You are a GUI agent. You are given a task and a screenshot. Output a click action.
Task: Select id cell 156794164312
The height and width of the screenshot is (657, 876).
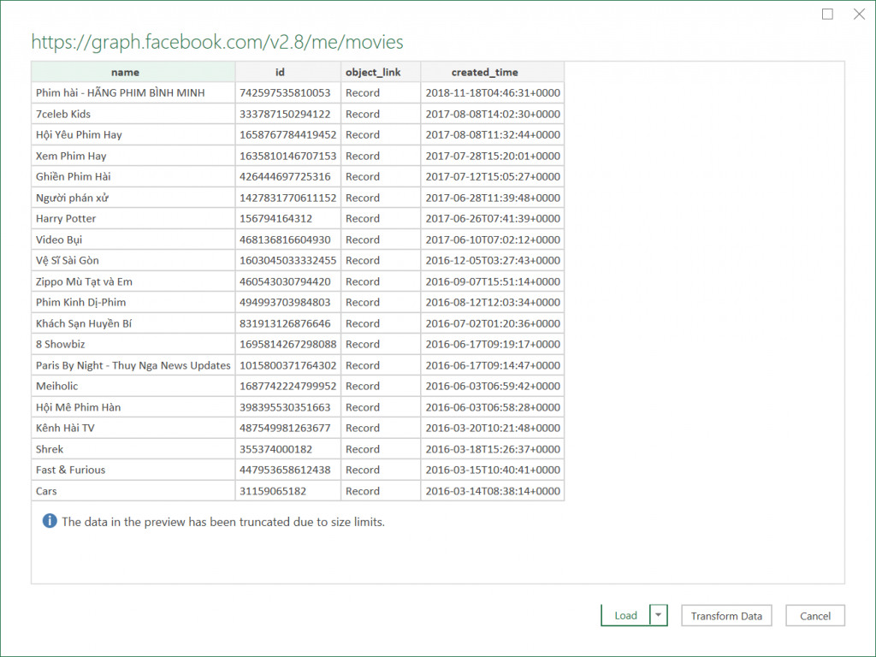[x=275, y=219]
